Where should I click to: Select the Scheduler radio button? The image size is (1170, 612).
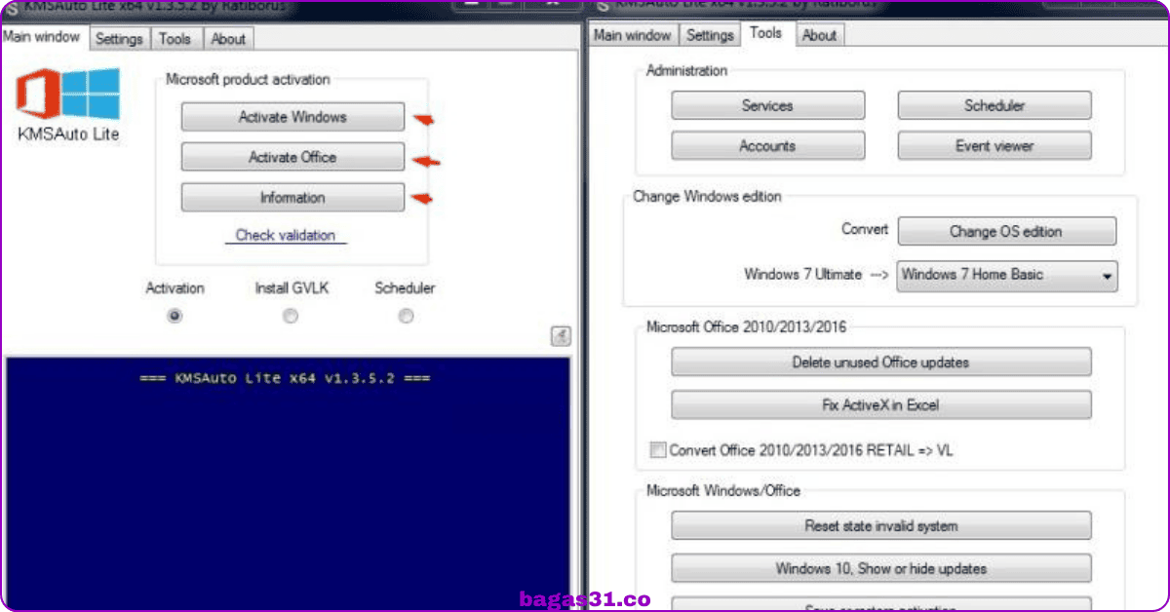click(406, 316)
